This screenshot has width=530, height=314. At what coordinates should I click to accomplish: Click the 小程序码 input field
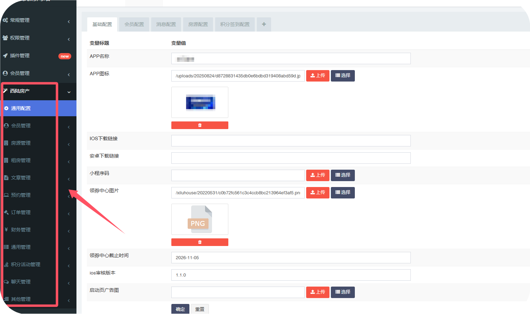click(238, 175)
